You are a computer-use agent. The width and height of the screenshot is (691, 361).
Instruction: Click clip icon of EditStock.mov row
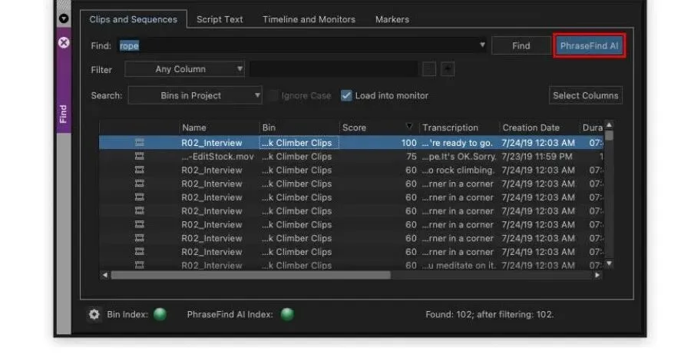point(139,156)
